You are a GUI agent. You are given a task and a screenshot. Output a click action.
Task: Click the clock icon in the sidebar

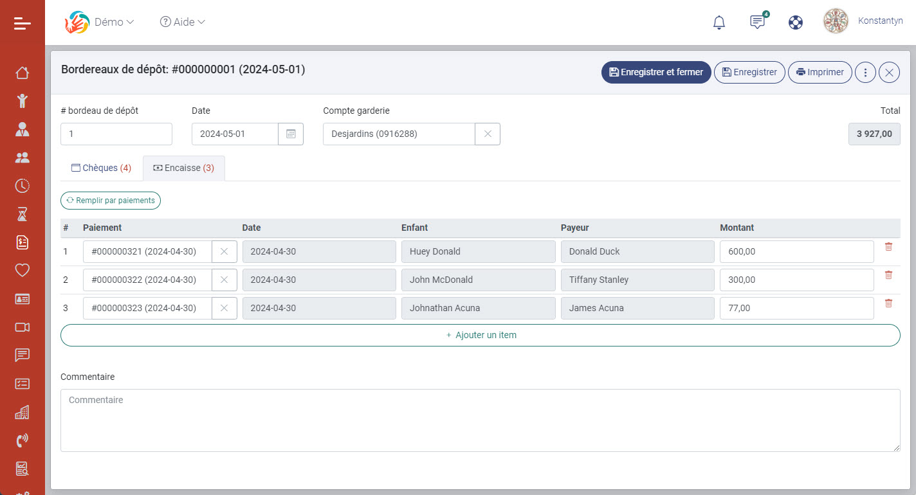tap(23, 185)
